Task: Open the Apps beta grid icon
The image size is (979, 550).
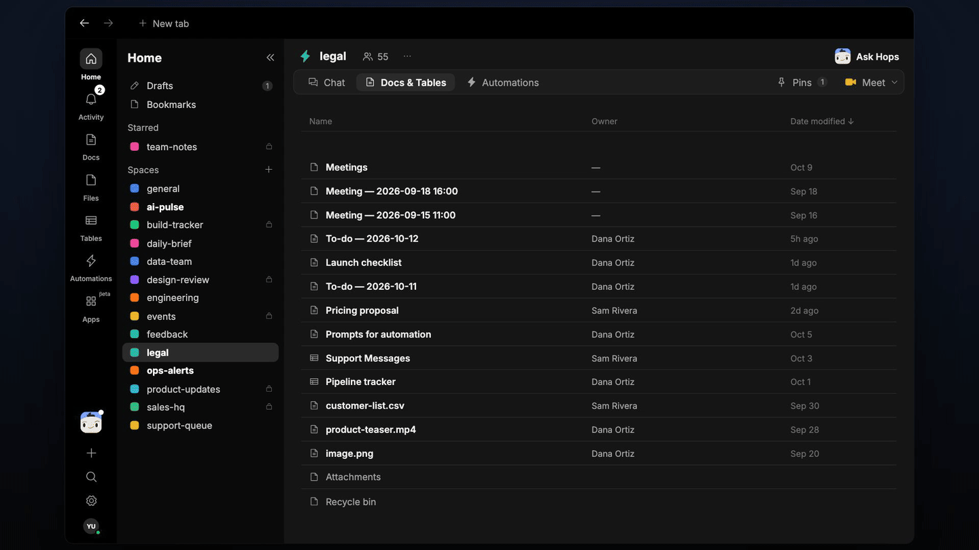Action: (x=91, y=301)
